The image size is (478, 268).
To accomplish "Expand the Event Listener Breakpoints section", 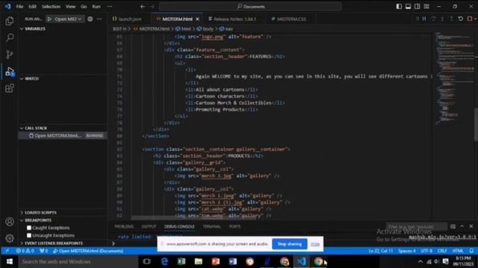I will click(x=22, y=243).
